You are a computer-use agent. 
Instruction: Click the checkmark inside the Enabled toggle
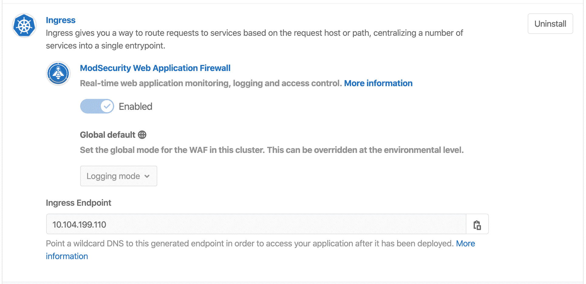(107, 106)
